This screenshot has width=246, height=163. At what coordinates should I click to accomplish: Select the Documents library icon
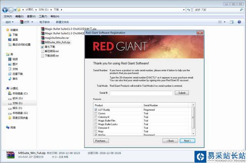[x=10, y=69]
